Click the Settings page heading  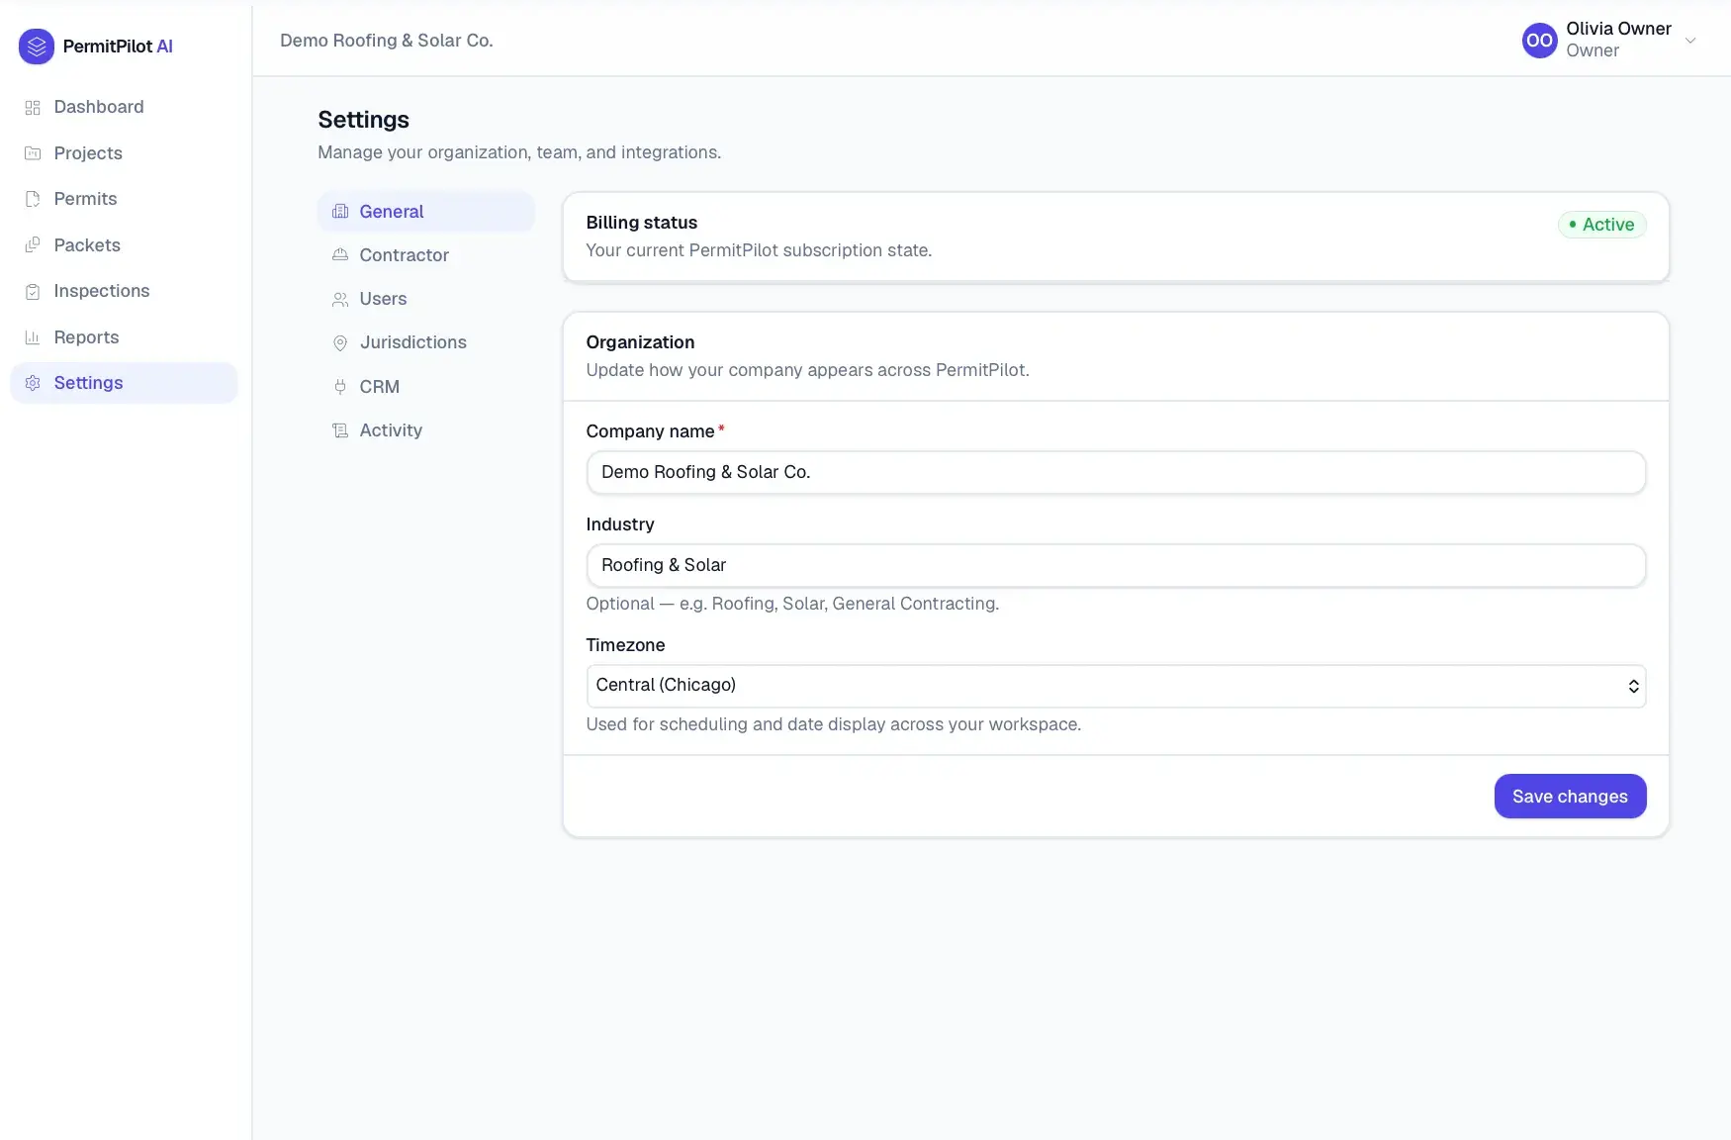363,120
